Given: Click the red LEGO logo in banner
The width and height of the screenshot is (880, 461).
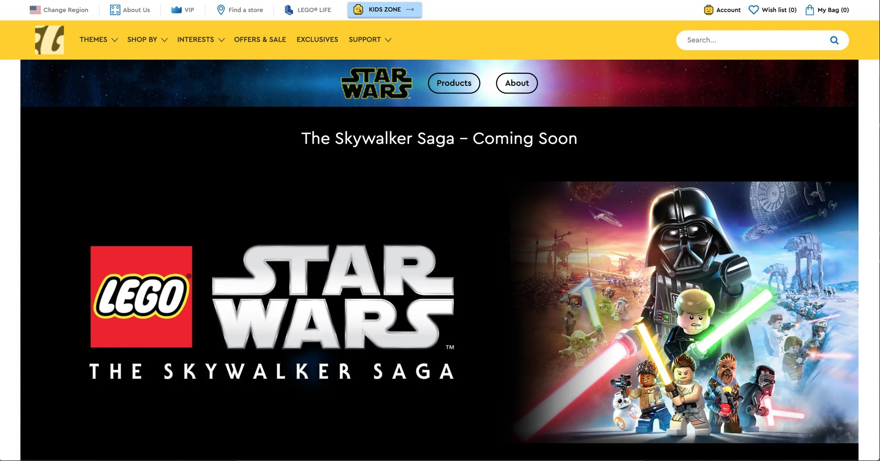Looking at the screenshot, I should tap(141, 297).
